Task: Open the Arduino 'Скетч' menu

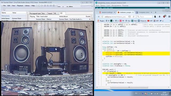Action: [108, 5]
